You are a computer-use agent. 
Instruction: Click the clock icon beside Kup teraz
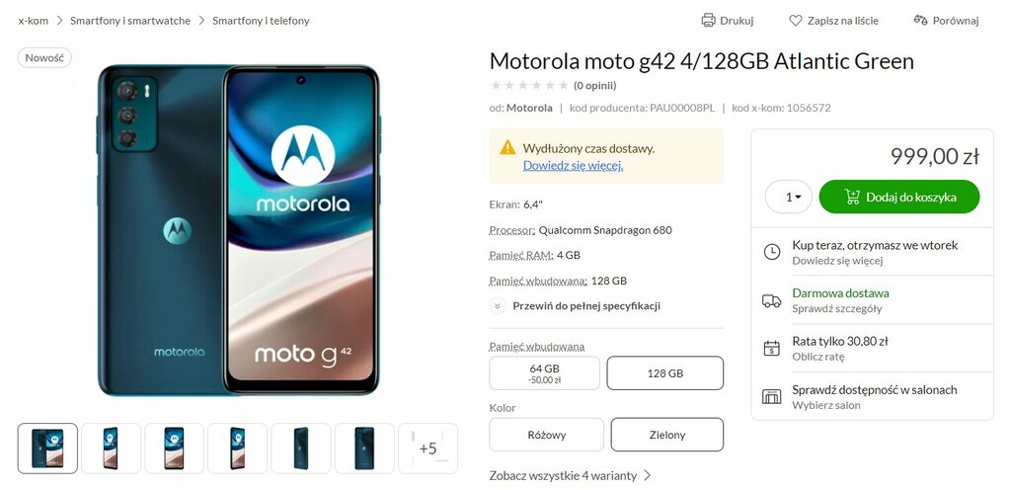click(772, 252)
